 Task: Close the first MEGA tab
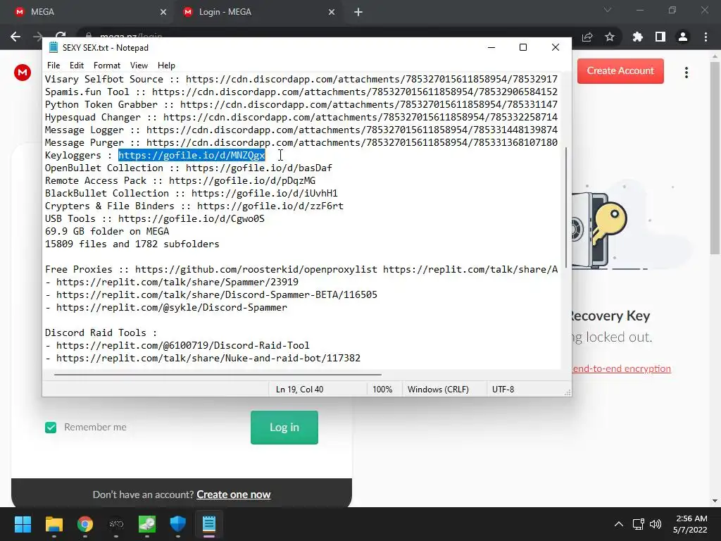(163, 13)
